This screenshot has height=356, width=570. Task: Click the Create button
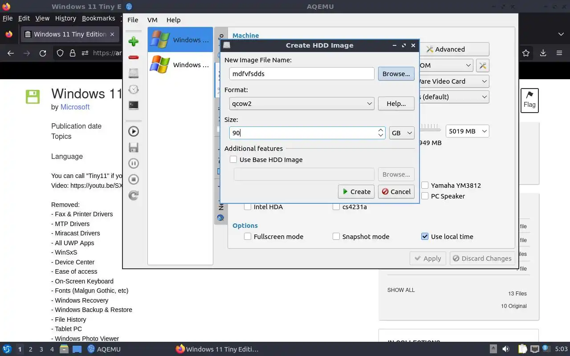pos(356,191)
